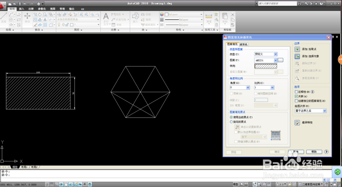Switch to the 渐变色 gradient tab
This screenshot has width=342, height=187.
coord(244,44)
